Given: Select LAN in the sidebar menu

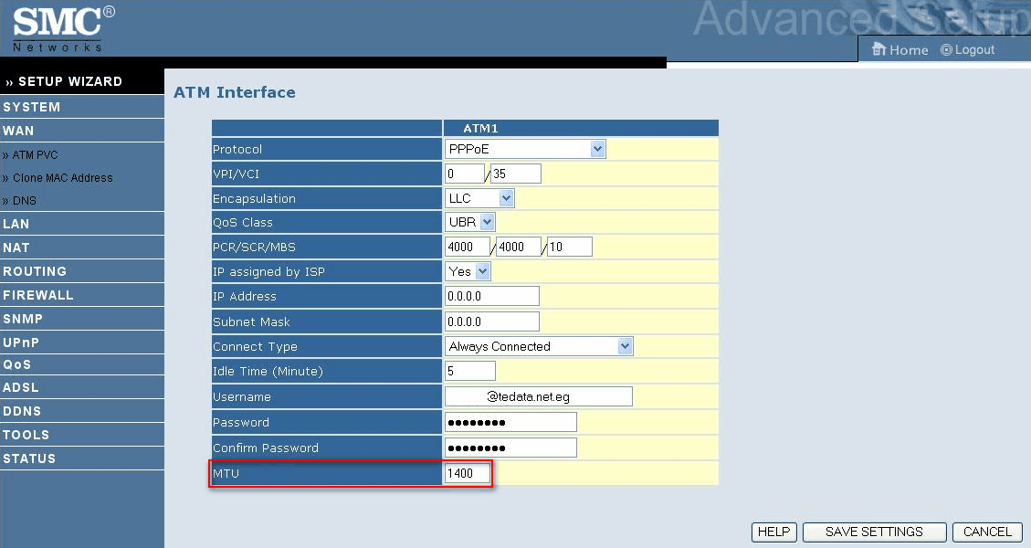Looking at the screenshot, I should [16, 224].
